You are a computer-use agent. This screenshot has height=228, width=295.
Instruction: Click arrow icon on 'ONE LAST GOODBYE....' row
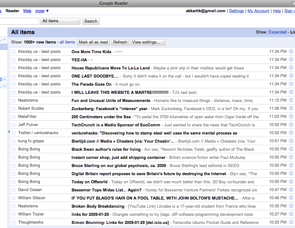point(291,76)
